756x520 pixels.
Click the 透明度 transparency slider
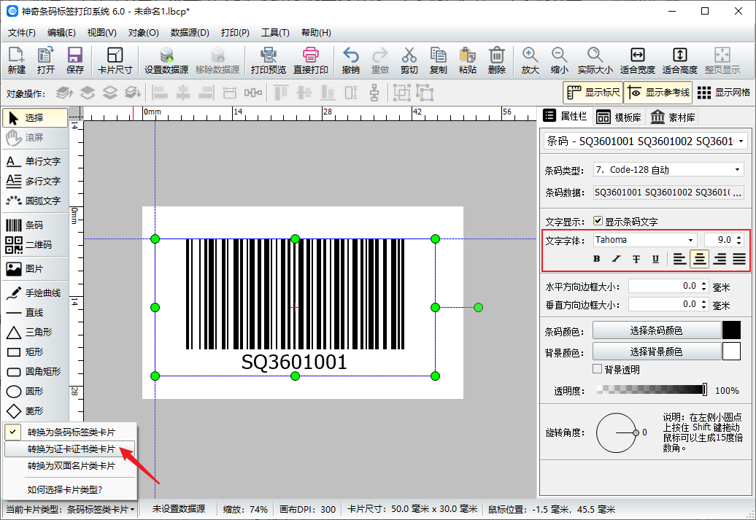click(652, 390)
